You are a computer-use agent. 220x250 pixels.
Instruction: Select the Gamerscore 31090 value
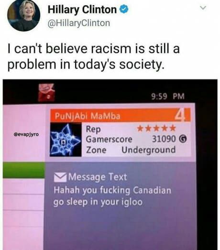[164, 139]
